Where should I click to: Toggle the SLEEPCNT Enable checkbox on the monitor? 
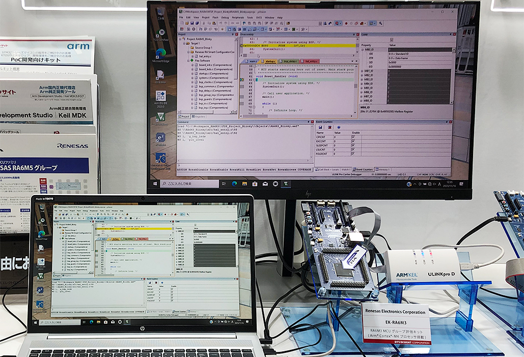[x=353, y=146]
